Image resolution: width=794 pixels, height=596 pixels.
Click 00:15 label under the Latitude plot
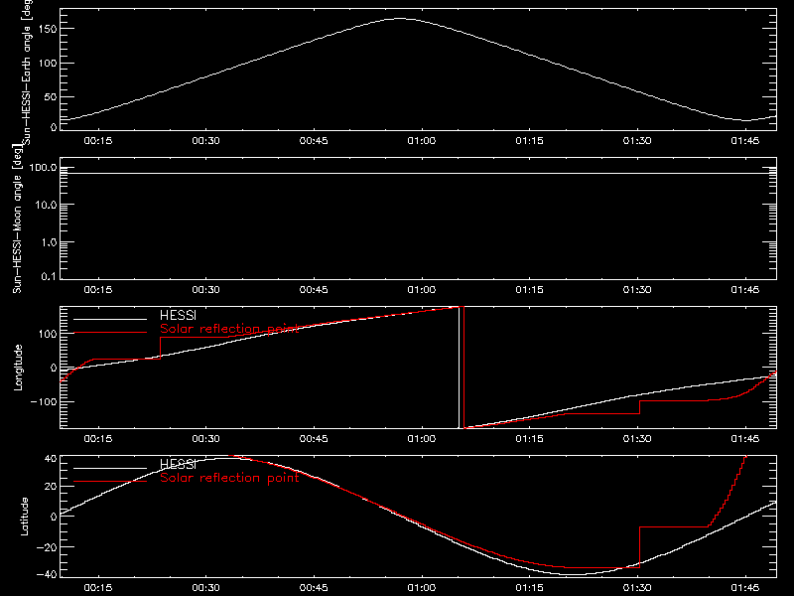97,588
